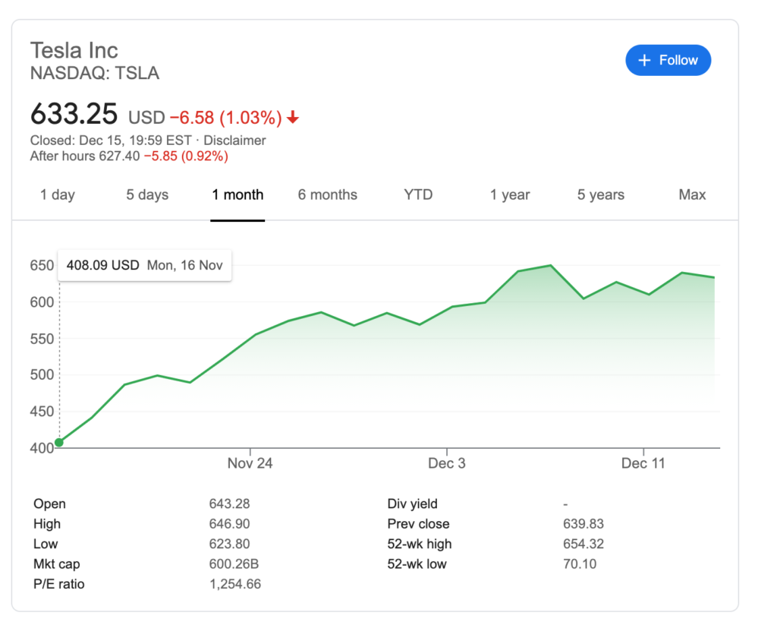Choose the 5 years tab
Screen dimensions: 777x622
click(600, 195)
